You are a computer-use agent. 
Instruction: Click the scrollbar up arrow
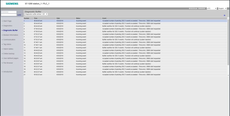pos(228,18)
